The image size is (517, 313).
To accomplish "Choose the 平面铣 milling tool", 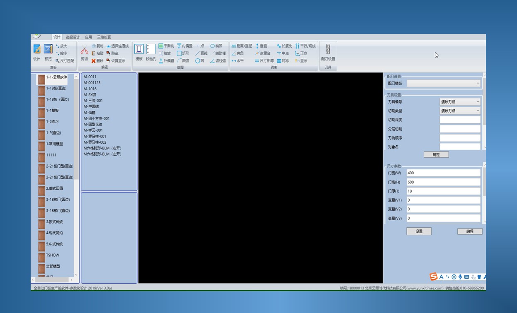I will 166,46.
